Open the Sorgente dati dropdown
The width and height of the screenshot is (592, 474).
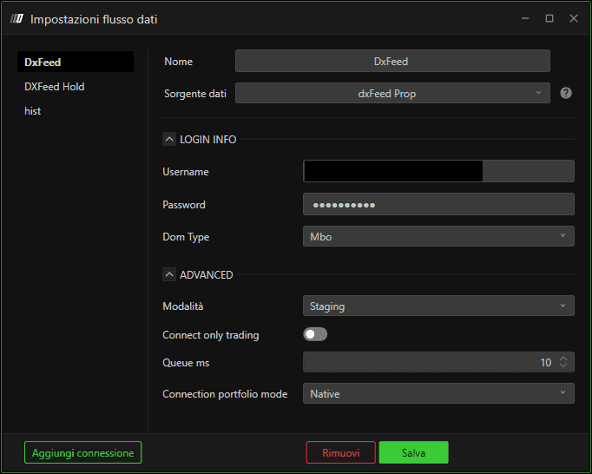pyautogui.click(x=392, y=93)
